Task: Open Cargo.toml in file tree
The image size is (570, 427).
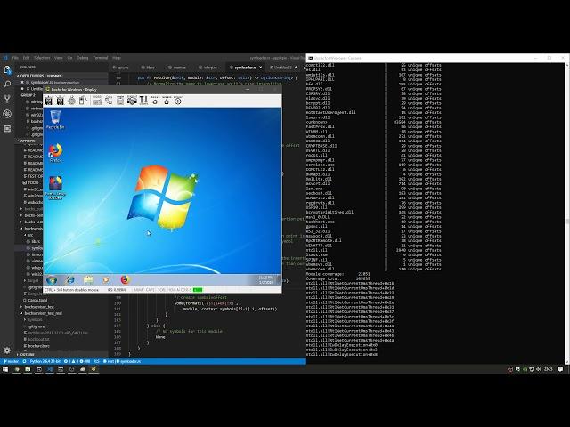Action: [37, 301]
